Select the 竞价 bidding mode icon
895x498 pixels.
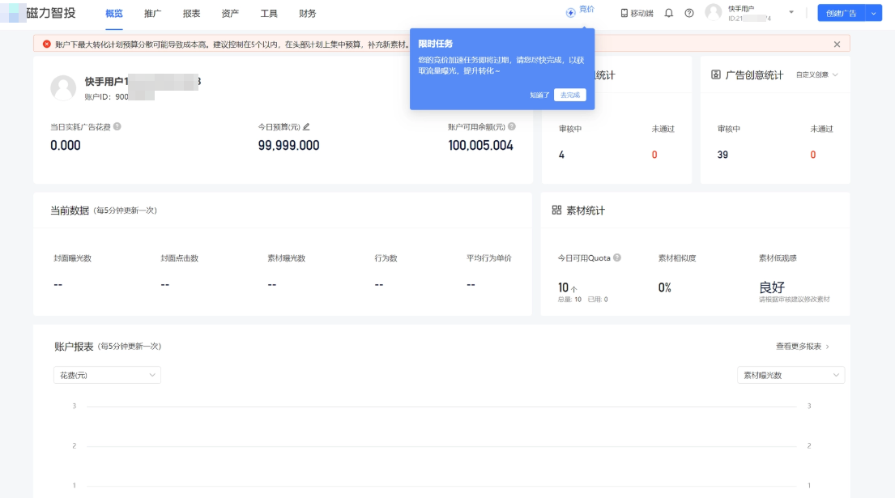(572, 12)
